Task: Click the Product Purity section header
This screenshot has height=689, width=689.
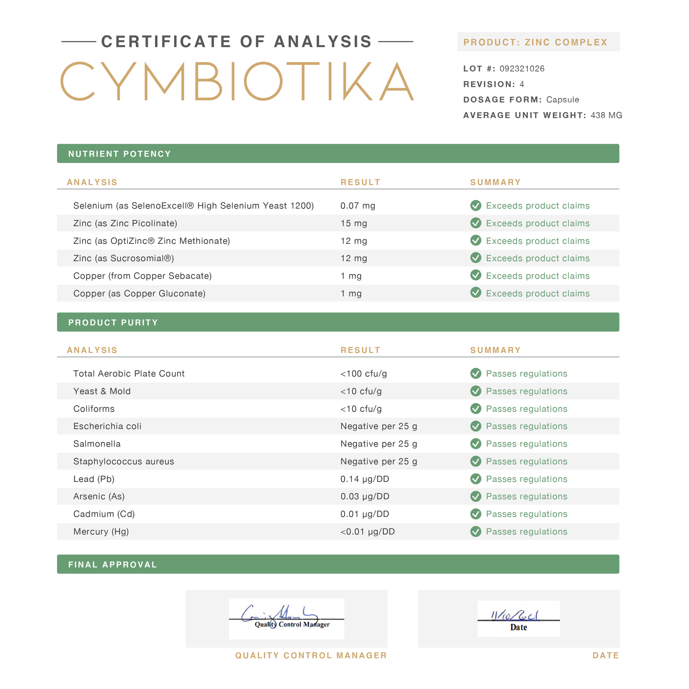Action: click(338, 322)
